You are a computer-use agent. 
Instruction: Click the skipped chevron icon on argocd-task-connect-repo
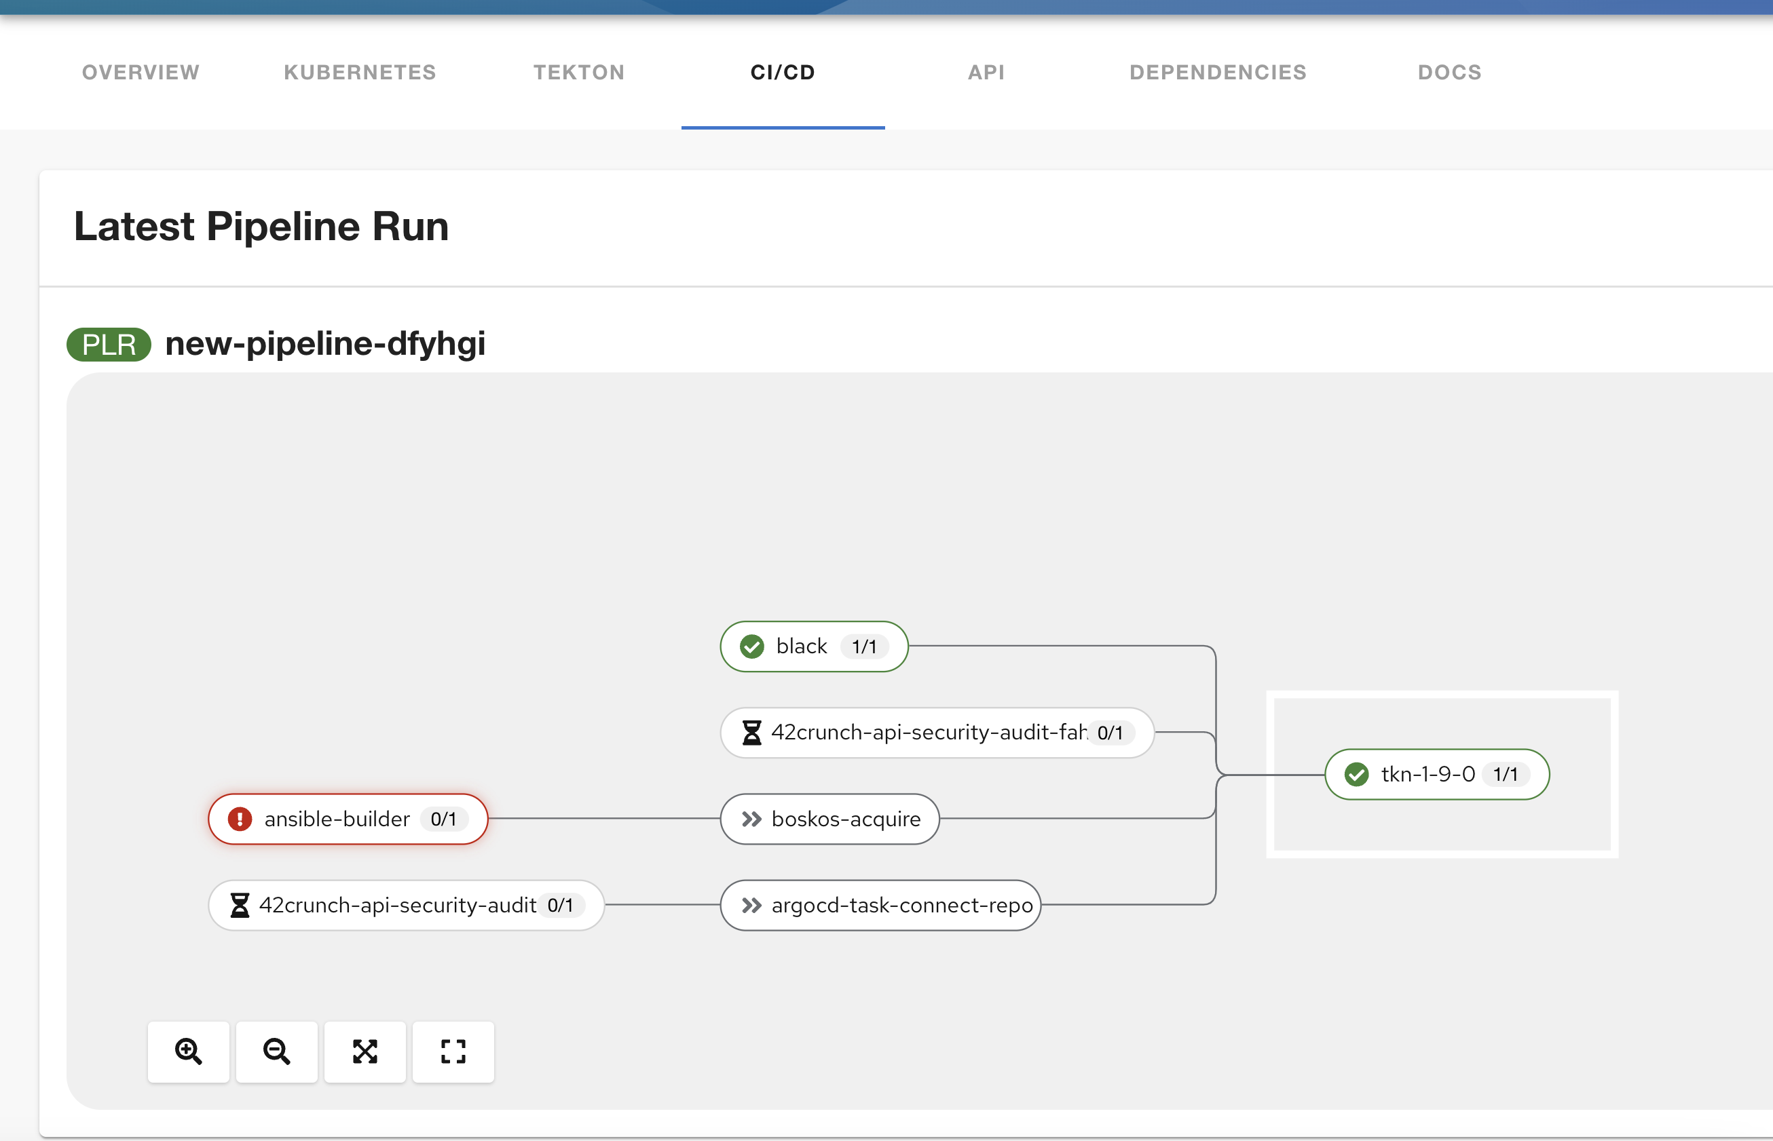coord(751,905)
